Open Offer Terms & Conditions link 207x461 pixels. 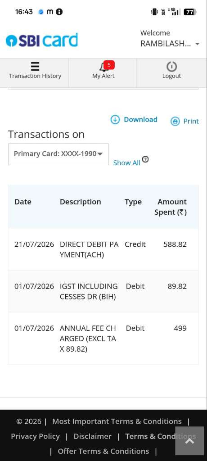(x=103, y=451)
